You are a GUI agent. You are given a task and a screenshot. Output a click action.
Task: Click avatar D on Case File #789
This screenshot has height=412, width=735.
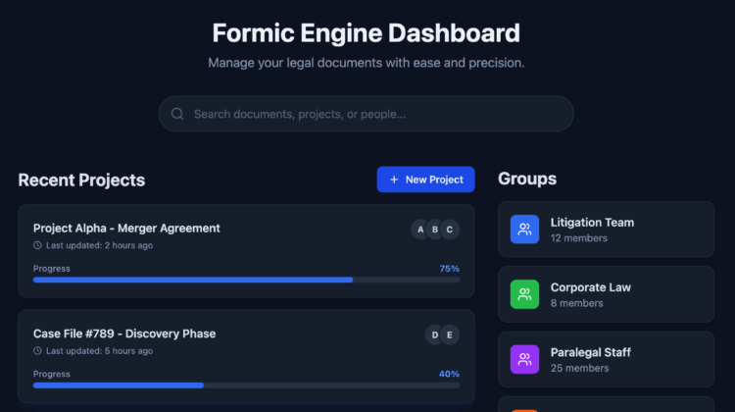435,335
